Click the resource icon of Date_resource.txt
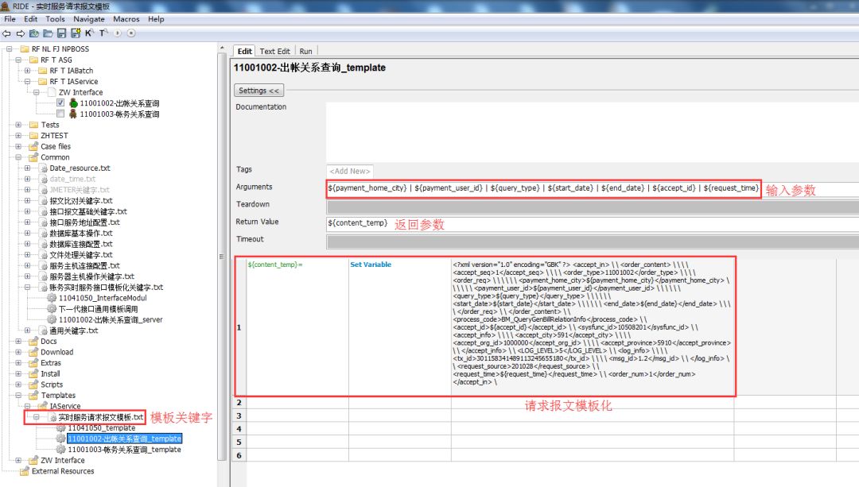Image resolution: width=859 pixels, height=487 pixels. (43, 168)
